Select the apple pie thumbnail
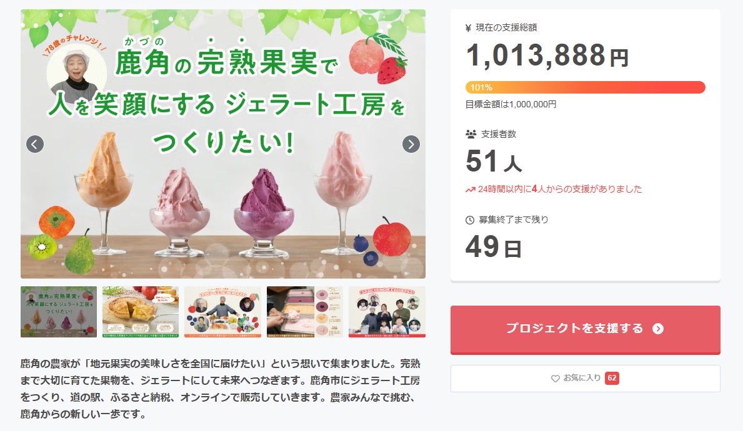 click(141, 312)
